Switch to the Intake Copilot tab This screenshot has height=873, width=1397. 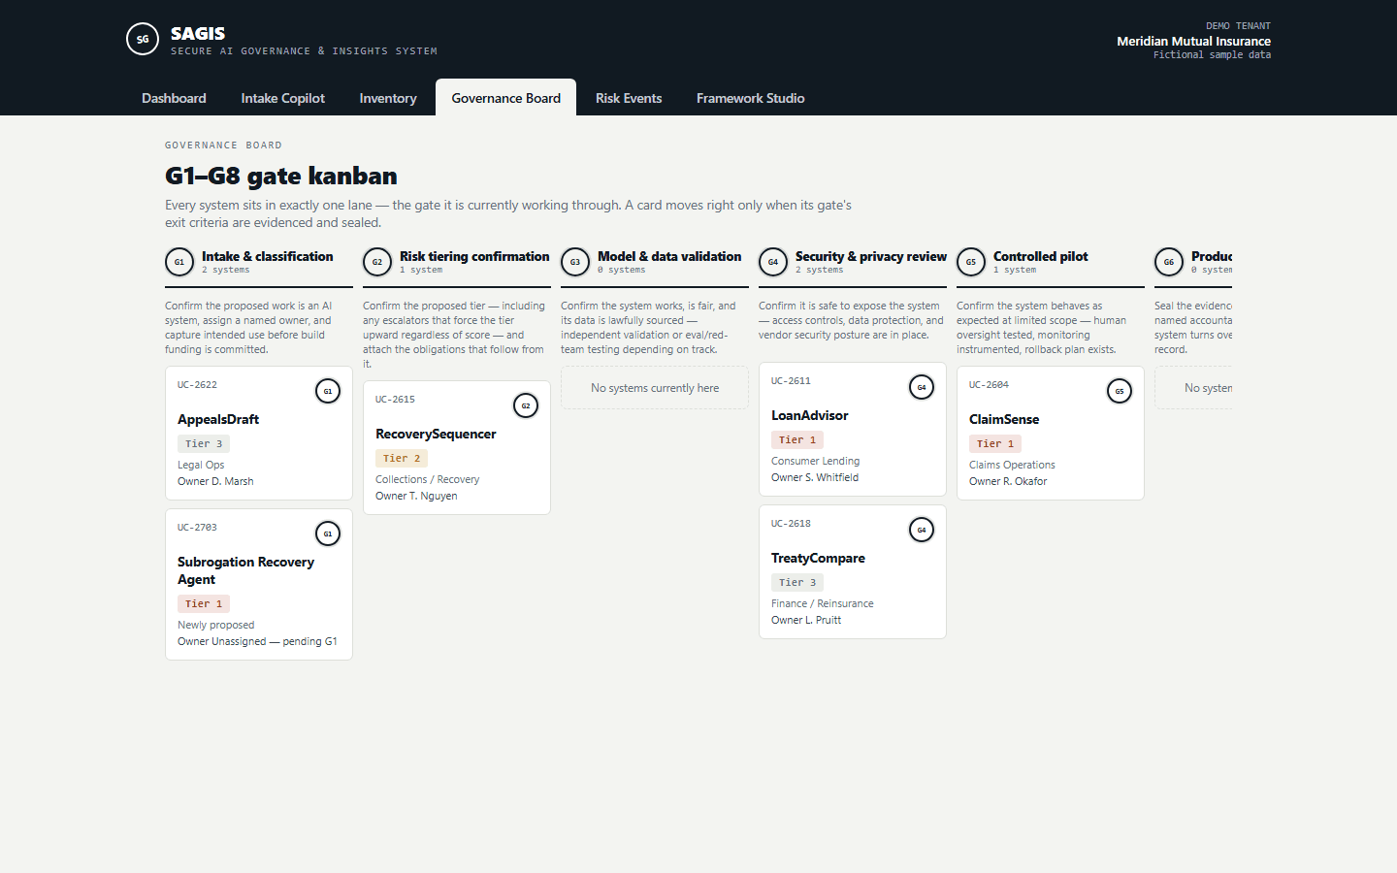pyautogui.click(x=283, y=98)
